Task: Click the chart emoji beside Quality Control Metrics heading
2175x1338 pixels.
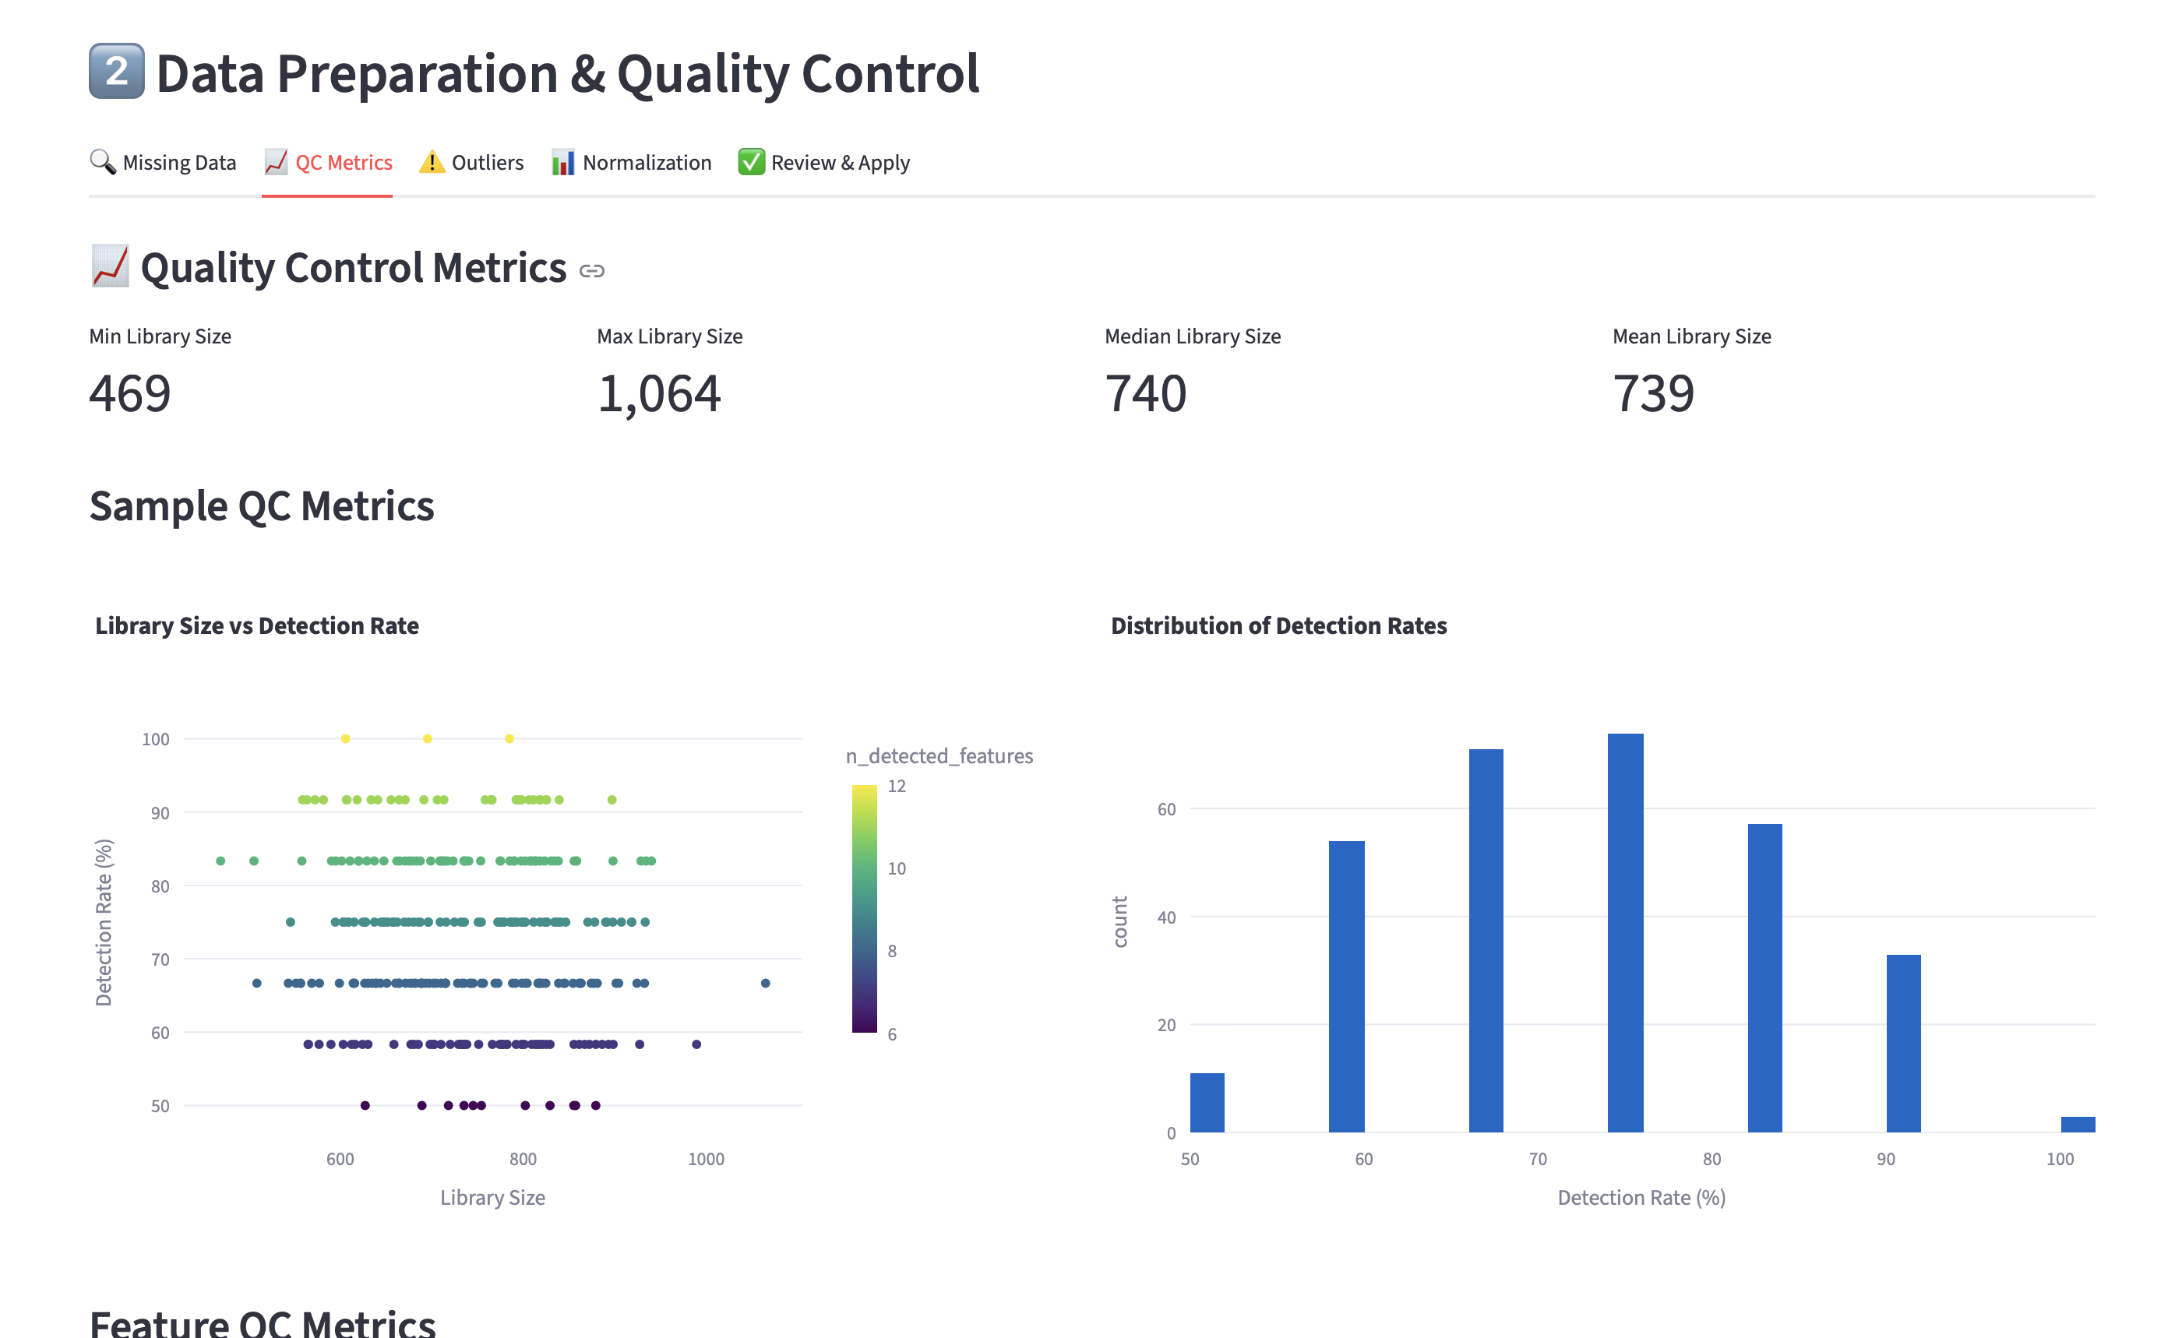Action: (111, 266)
